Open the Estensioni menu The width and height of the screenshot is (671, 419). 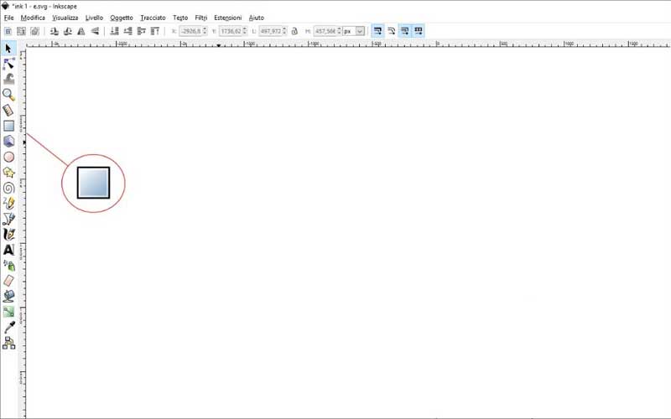pyautogui.click(x=227, y=18)
